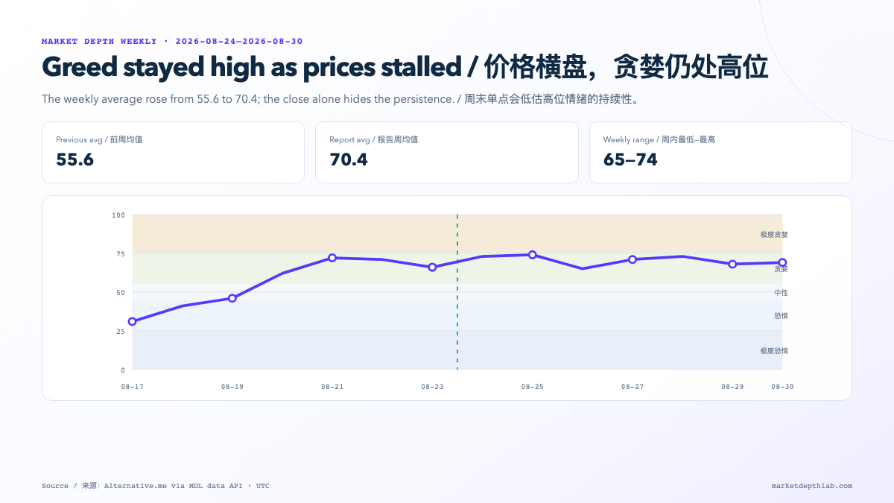Click the 极度贪婪 zone label

click(774, 235)
